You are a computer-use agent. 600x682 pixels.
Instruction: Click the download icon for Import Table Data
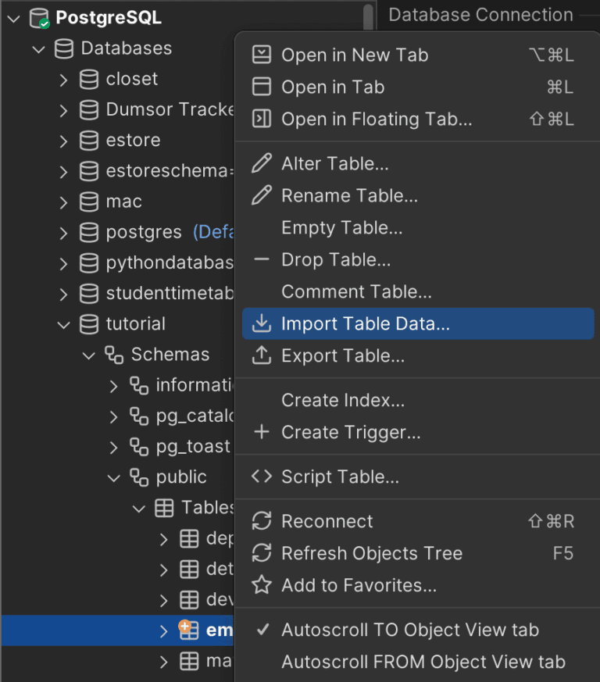pos(262,323)
